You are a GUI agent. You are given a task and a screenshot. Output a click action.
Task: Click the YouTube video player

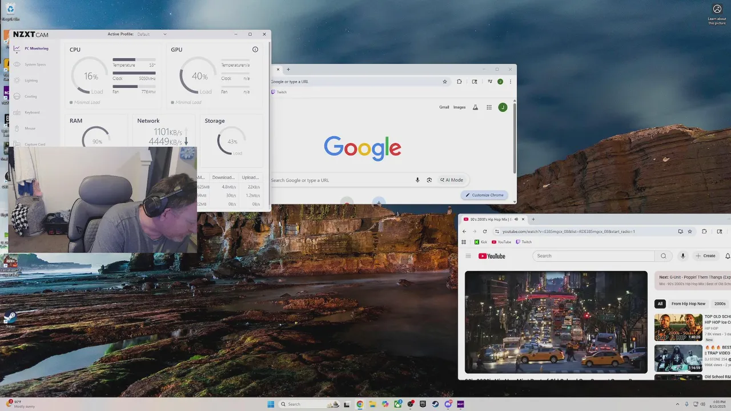point(556,322)
